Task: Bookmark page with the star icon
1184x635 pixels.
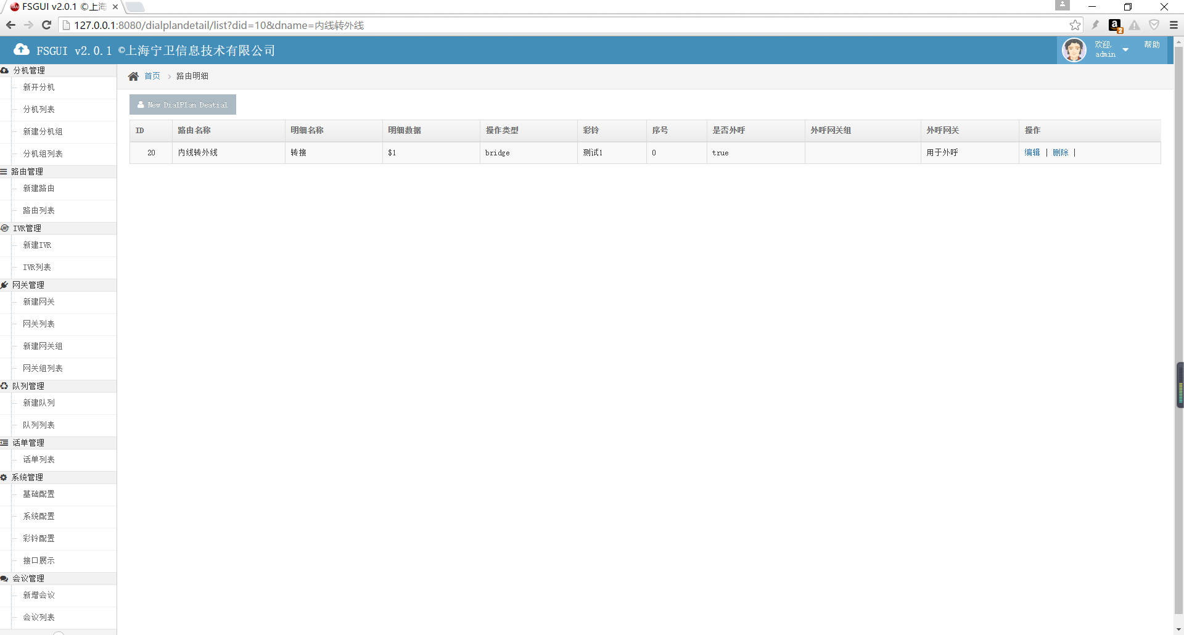Action: [x=1075, y=25]
